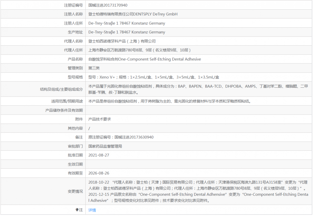
Task: Click the 结构及组成/主要组成成分 label
Action: (62, 89)
